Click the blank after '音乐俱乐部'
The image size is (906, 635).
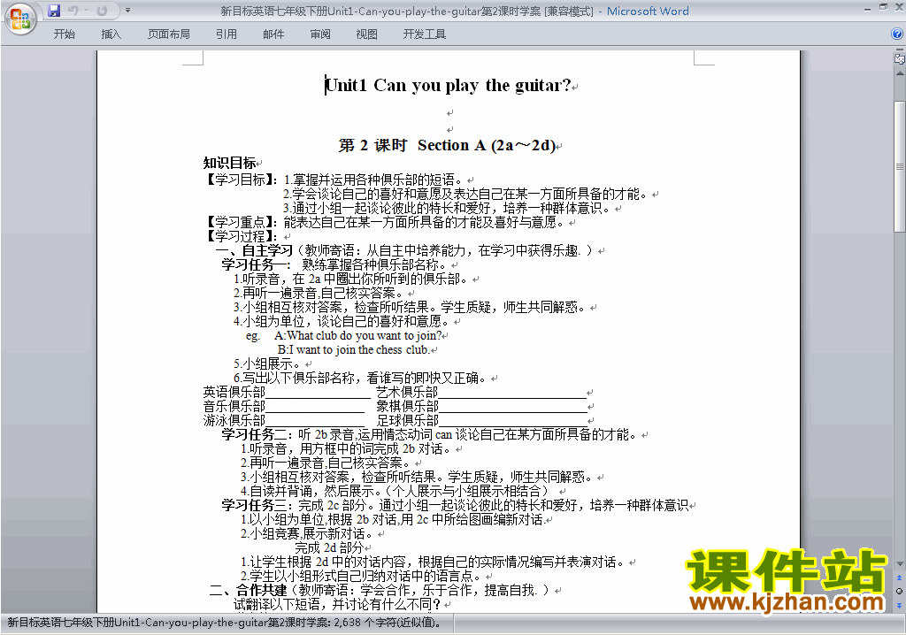(315, 408)
